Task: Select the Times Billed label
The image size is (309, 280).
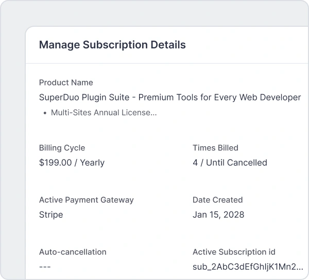Action: pyautogui.click(x=215, y=148)
